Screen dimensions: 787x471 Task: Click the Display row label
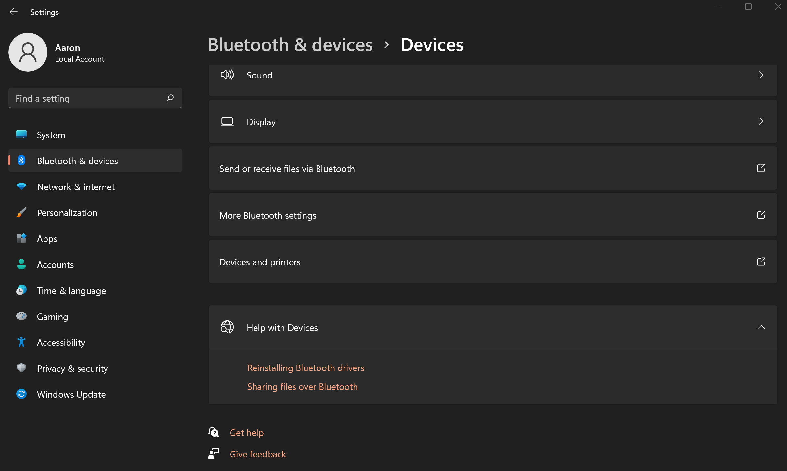(261, 122)
